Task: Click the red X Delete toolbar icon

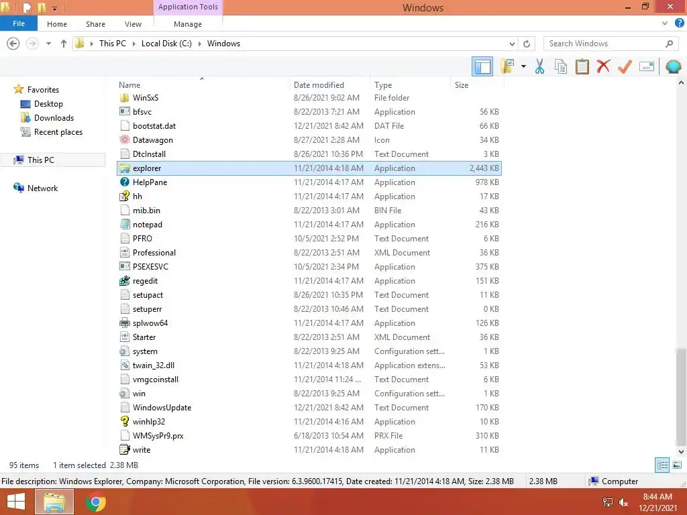Action: coord(603,66)
